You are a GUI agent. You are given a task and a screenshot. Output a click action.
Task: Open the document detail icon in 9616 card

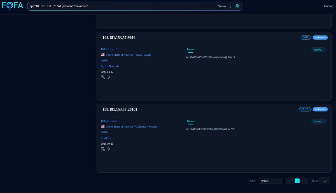[103, 77]
